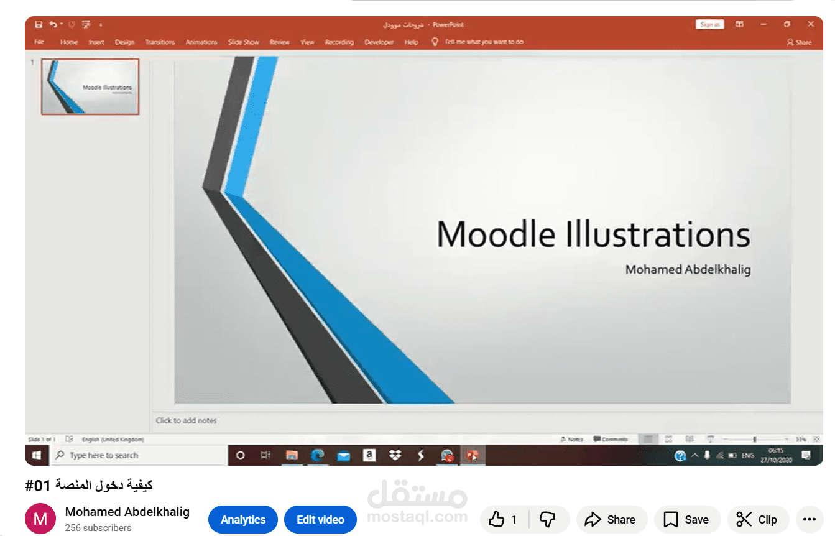
Task: Open Amazon icon on taskbar
Action: tap(369, 455)
